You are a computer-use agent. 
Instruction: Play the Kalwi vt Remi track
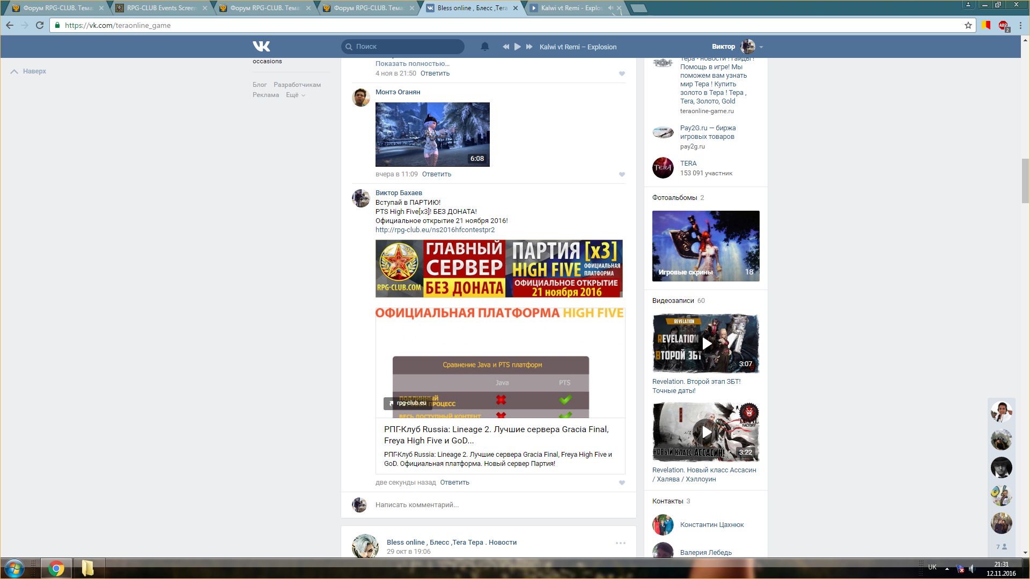point(517,47)
